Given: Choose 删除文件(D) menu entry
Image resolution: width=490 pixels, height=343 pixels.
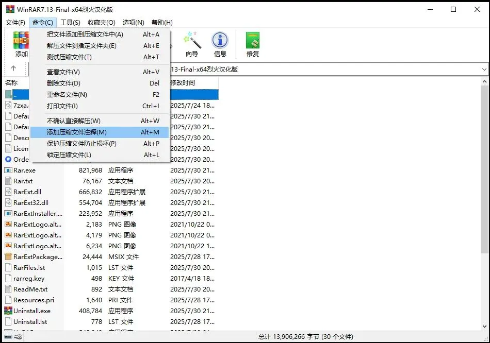Looking at the screenshot, I should click(100, 83).
